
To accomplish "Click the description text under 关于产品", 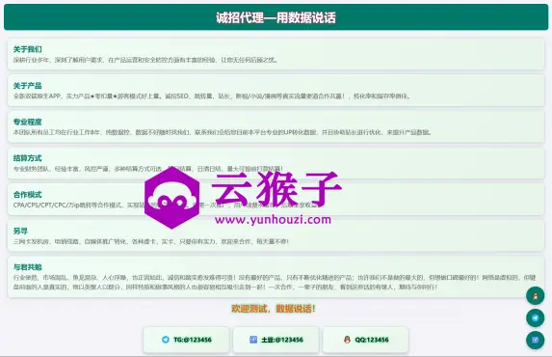I will click(212, 96).
